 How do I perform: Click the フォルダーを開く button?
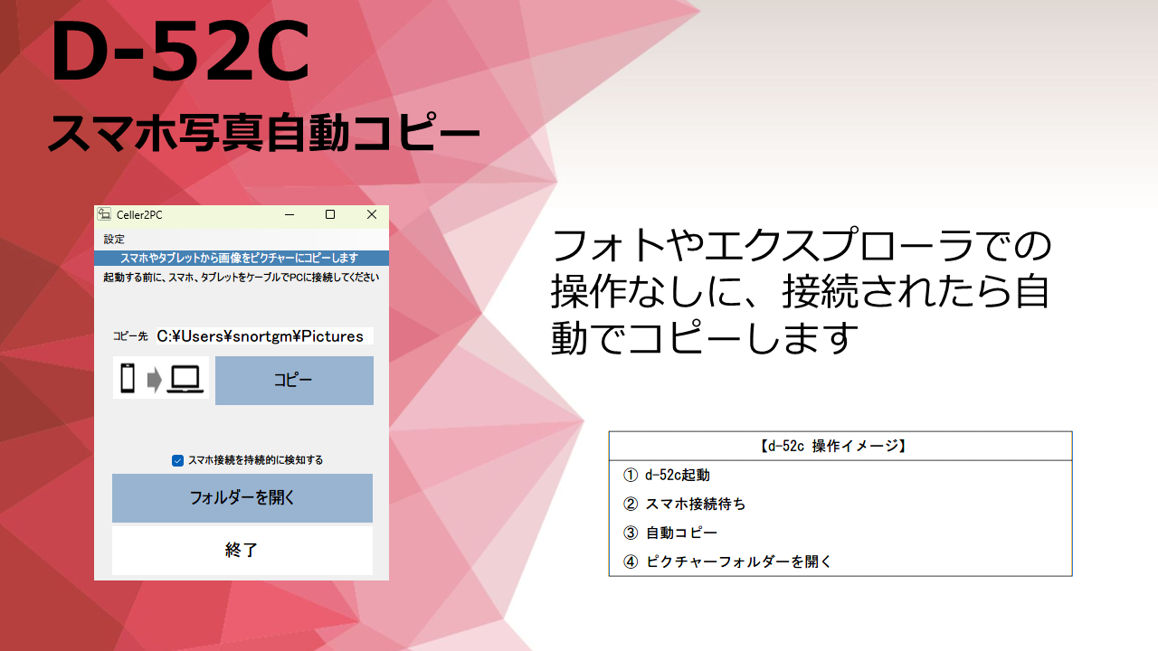pyautogui.click(x=242, y=497)
